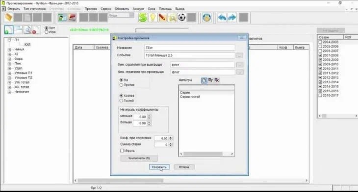The width and height of the screenshot is (358, 192).
Task: Click browse button for win financial strategy
Action: (239, 65)
